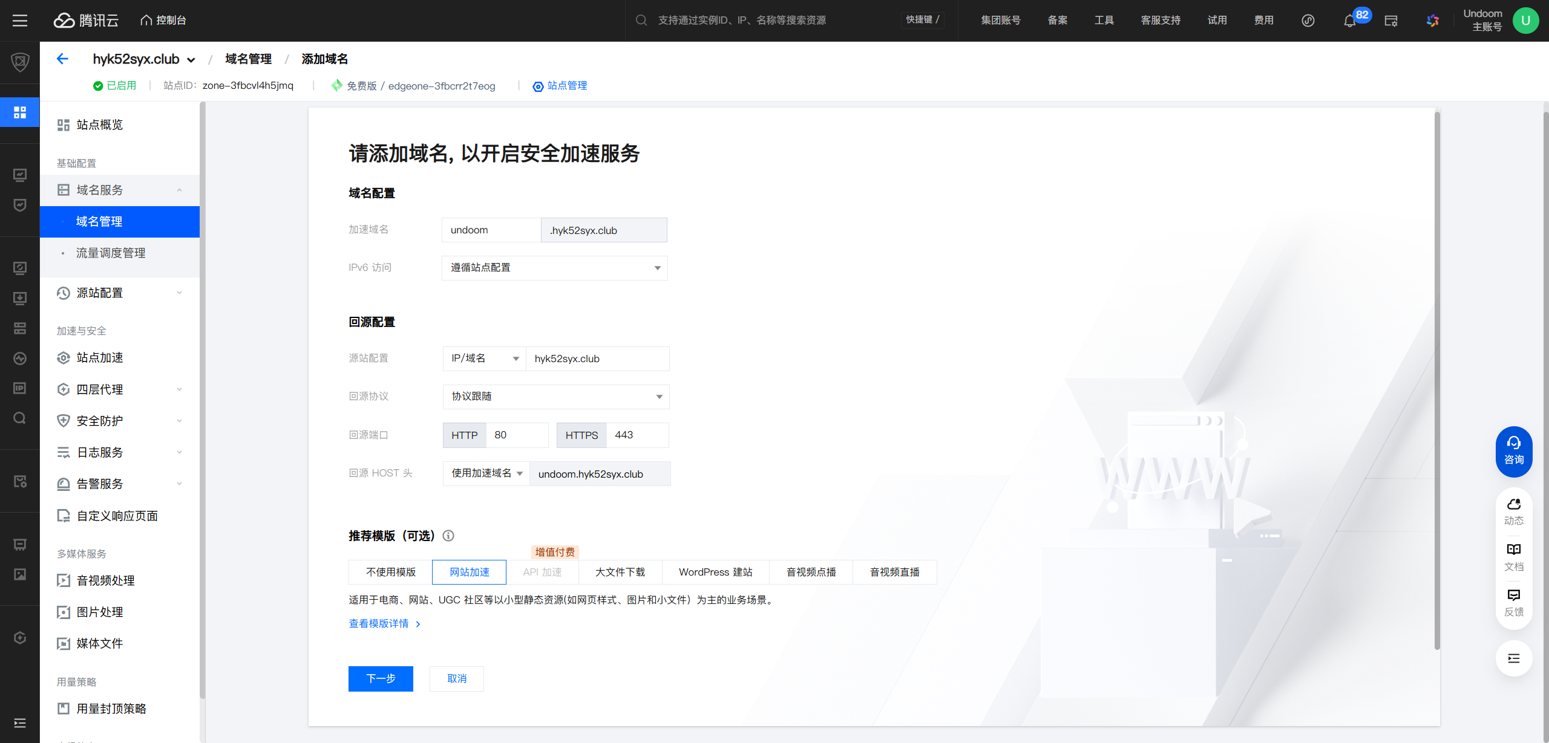
Task: Select WordPress 建站 template option
Action: point(715,572)
